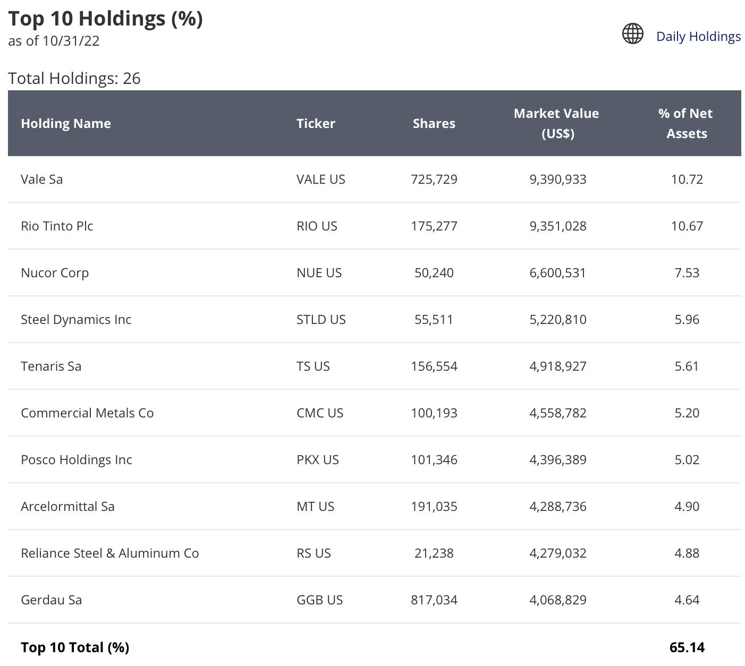
Task: Click market value 4,279,032
Action: 558,553
